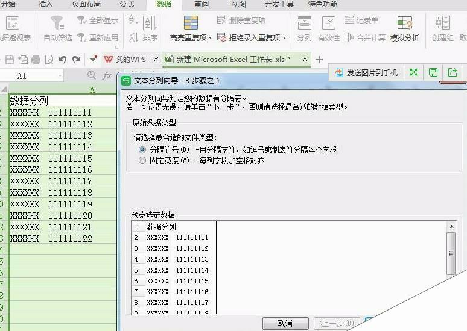Select the Fixed Width radio option
The width and height of the screenshot is (467, 331).
point(142,161)
